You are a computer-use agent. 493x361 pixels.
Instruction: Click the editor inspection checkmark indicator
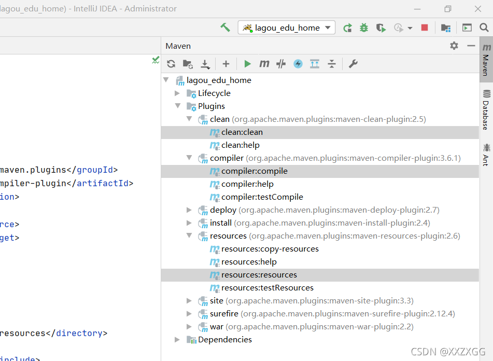coord(156,60)
